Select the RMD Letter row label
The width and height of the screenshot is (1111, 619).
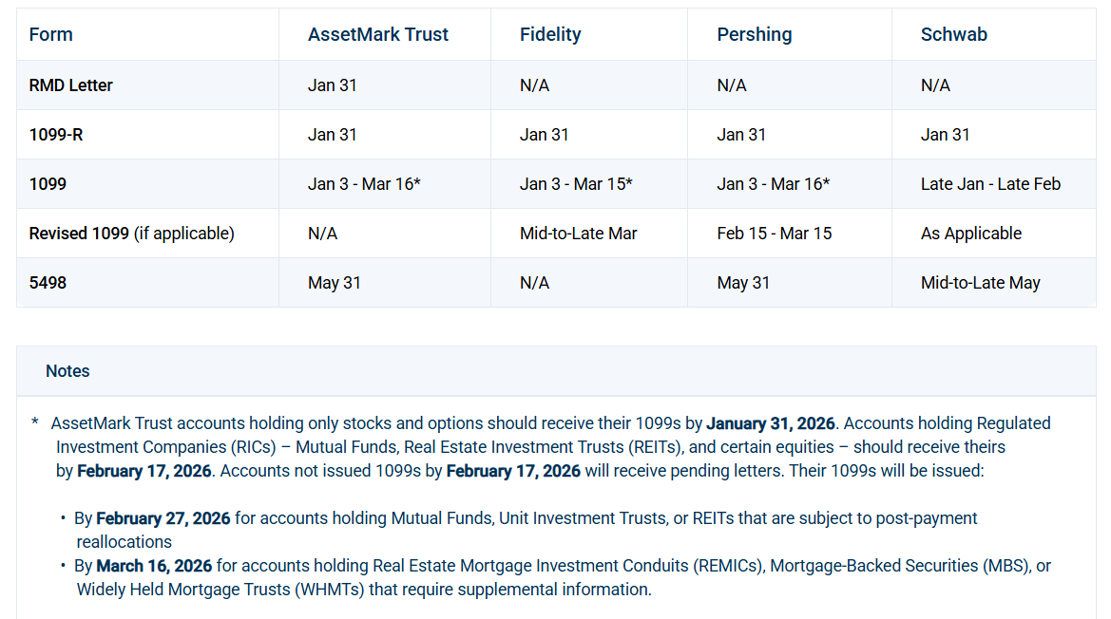pos(71,85)
